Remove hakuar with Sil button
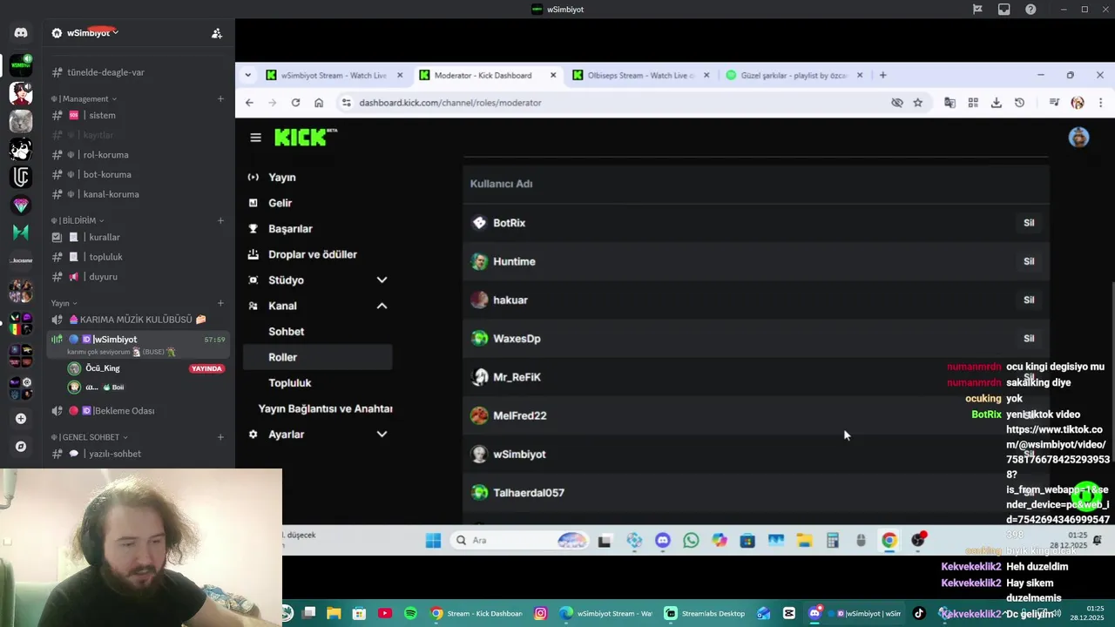The width and height of the screenshot is (1115, 627). click(1029, 300)
